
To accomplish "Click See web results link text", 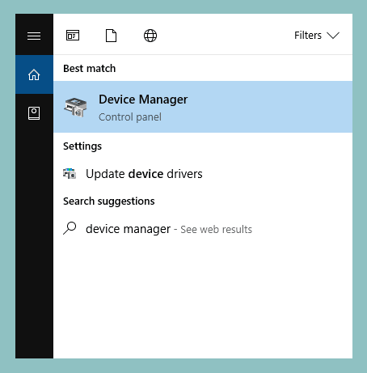I will click(216, 230).
